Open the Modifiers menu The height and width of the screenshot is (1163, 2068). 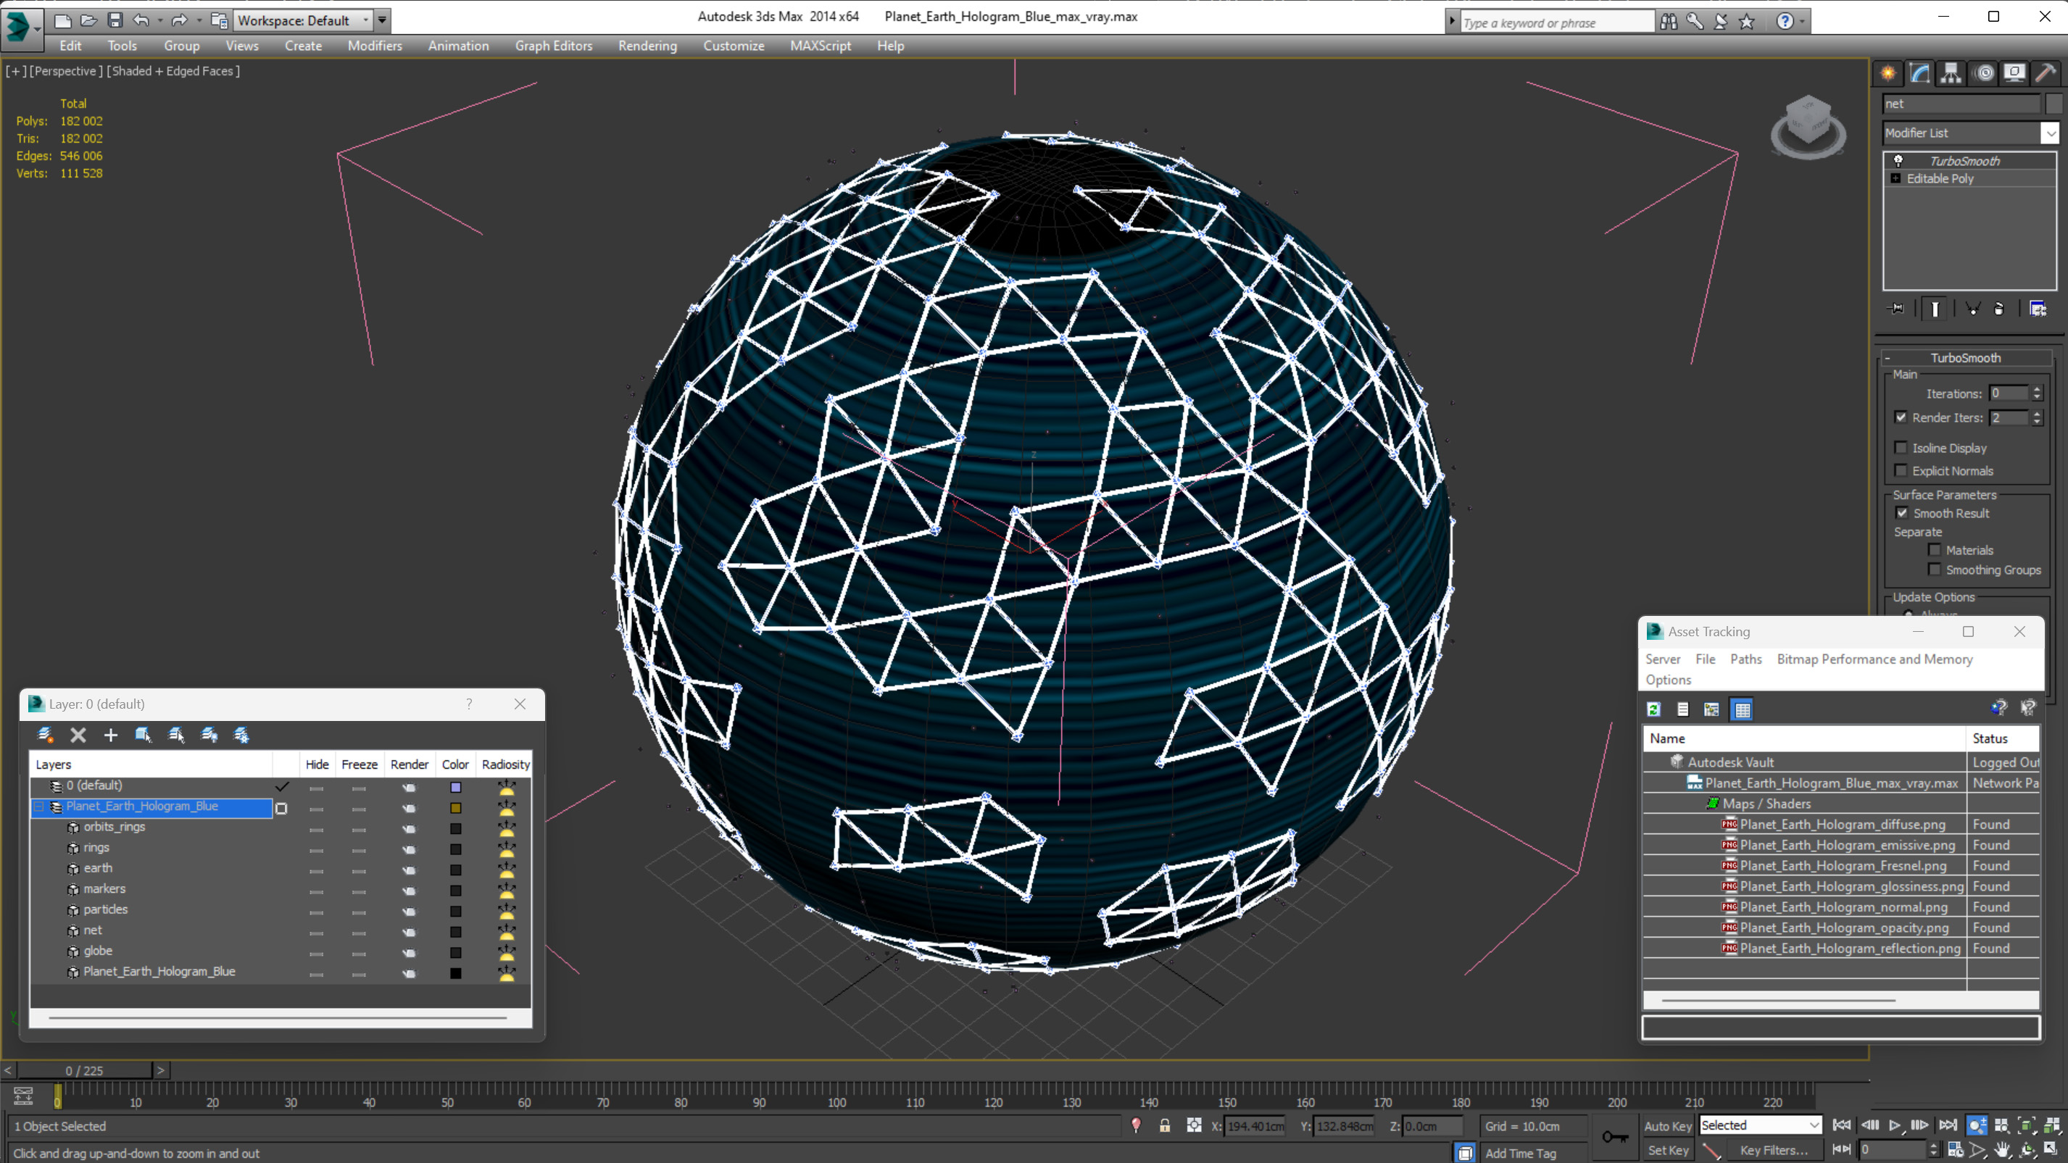pos(375,46)
